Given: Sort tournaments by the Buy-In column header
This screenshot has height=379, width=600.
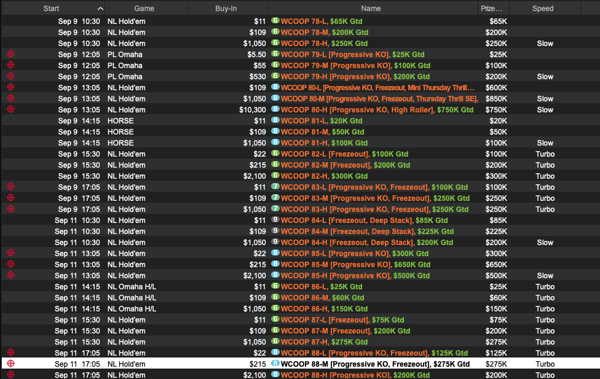Looking at the screenshot, I should tap(226, 9).
